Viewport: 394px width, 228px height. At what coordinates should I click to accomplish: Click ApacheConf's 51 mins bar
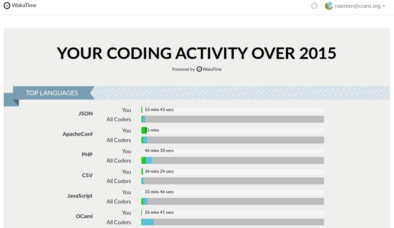tap(232, 130)
